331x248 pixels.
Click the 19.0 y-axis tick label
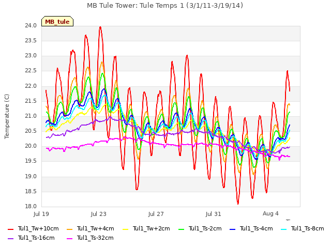(x=31, y=177)
